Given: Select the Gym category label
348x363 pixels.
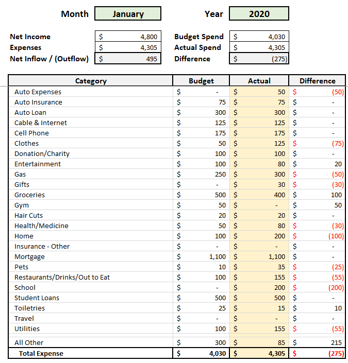Looking at the screenshot, I should pos(22,205).
